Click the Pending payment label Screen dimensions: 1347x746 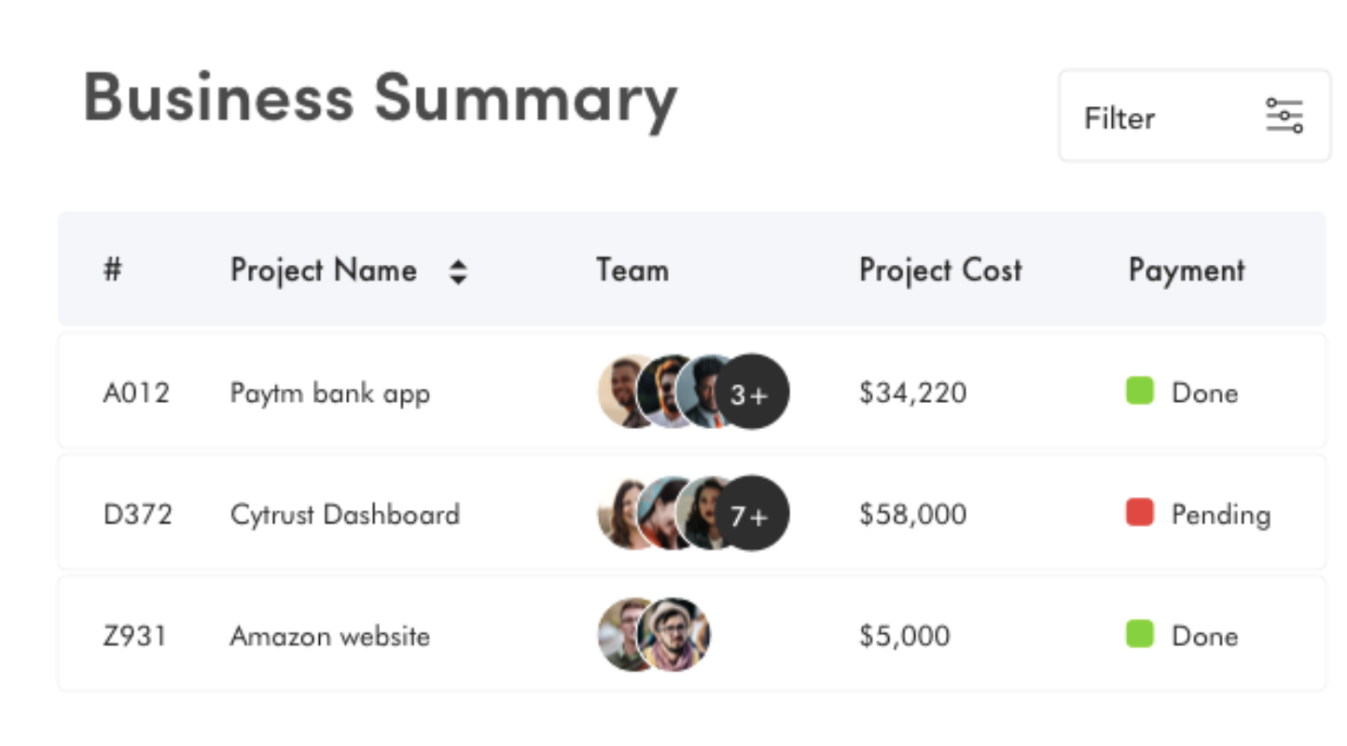pyautogui.click(x=1220, y=515)
